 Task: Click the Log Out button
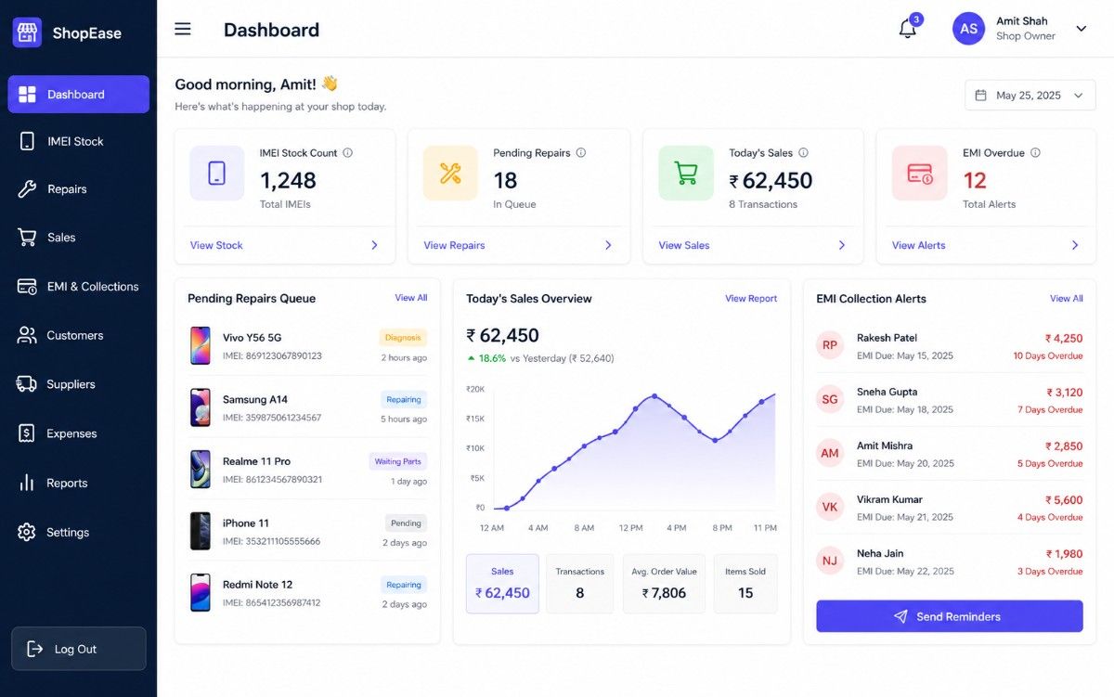[79, 649]
